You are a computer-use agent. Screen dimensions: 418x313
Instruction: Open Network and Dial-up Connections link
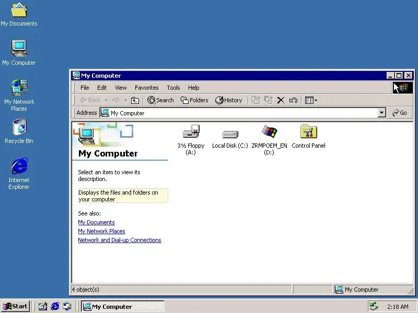(120, 240)
